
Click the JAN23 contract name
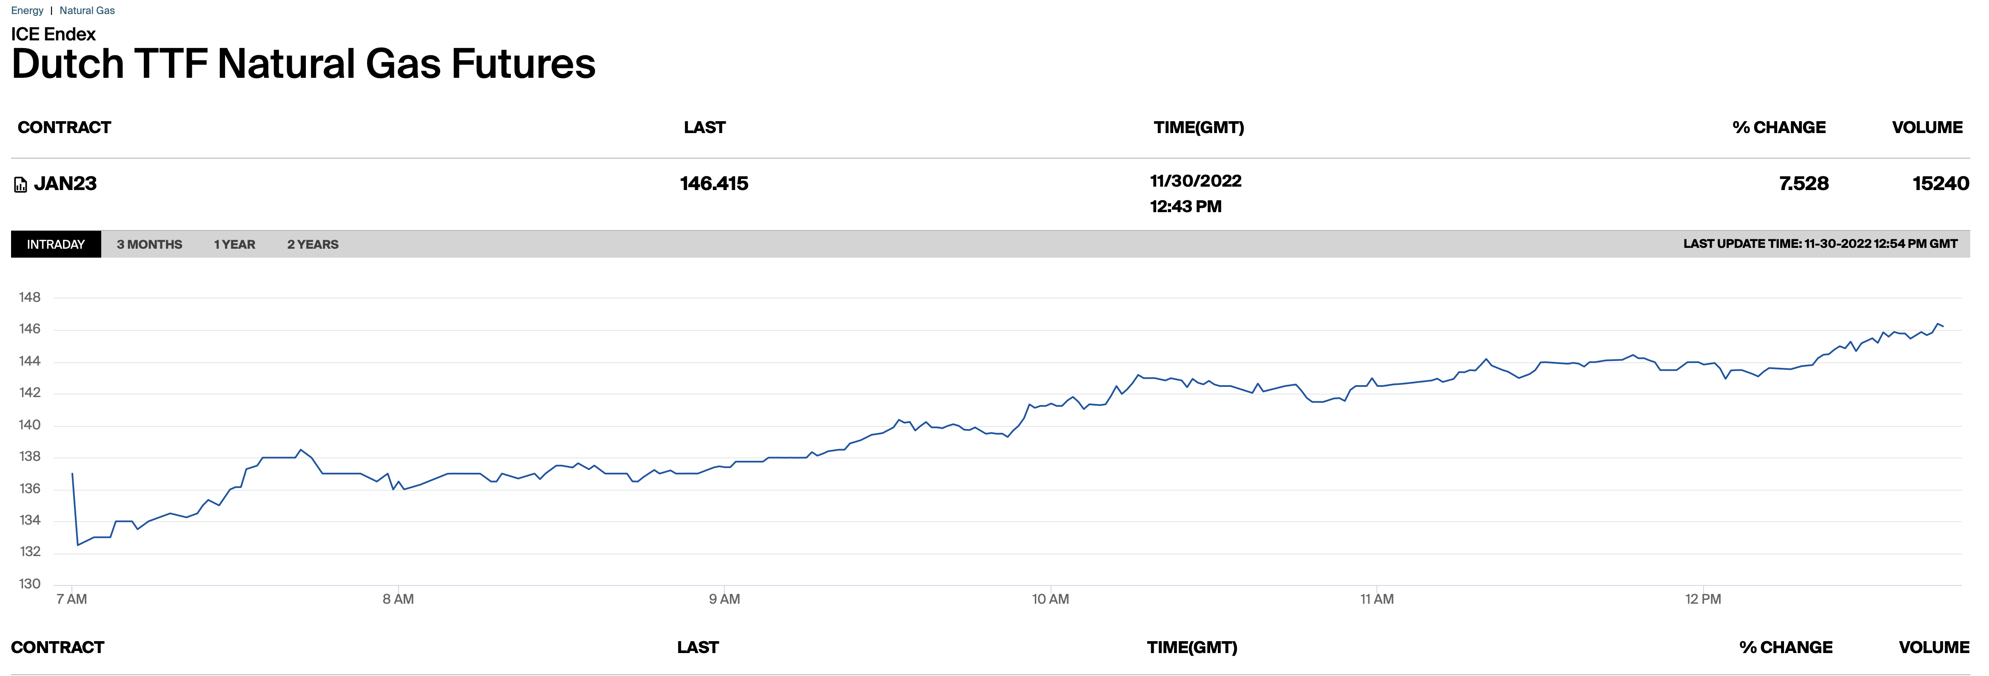tap(66, 184)
